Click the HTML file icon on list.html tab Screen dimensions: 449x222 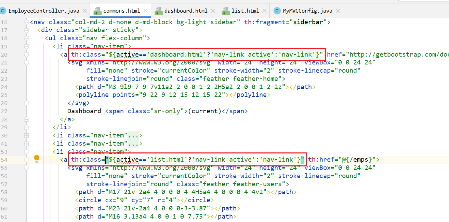(x=226, y=11)
